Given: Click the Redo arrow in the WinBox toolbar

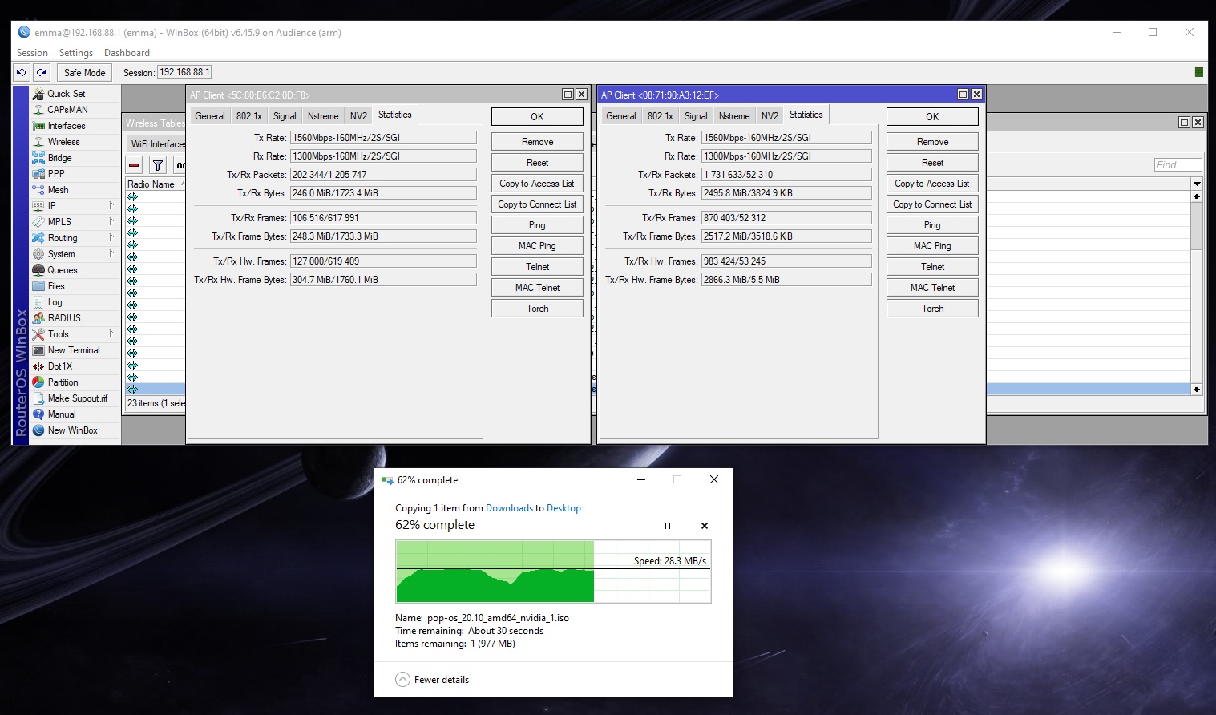Looking at the screenshot, I should click(42, 72).
